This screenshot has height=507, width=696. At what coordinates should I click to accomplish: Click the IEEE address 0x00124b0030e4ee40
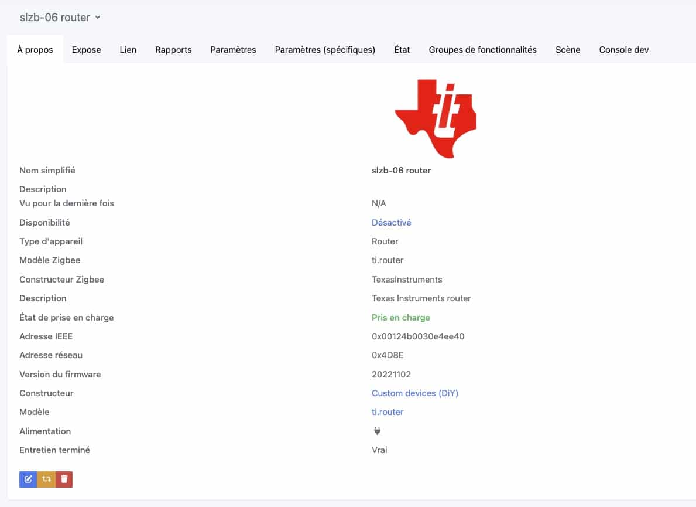(x=418, y=336)
